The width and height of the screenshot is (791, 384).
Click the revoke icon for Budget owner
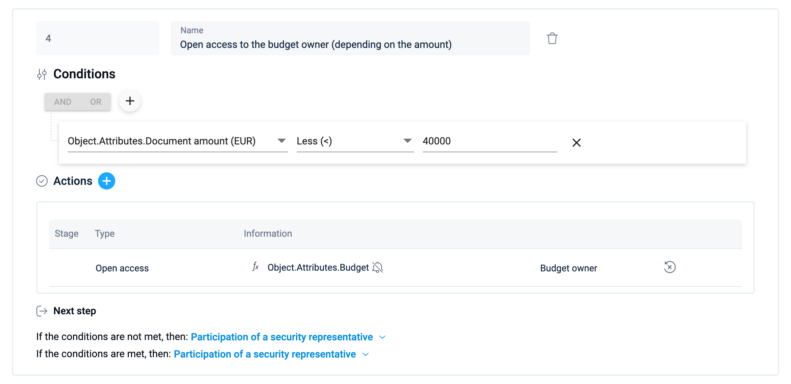(670, 267)
